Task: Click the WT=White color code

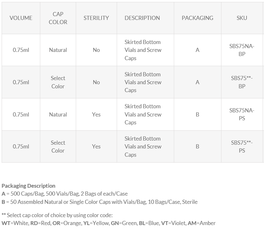Action: pos(15,223)
